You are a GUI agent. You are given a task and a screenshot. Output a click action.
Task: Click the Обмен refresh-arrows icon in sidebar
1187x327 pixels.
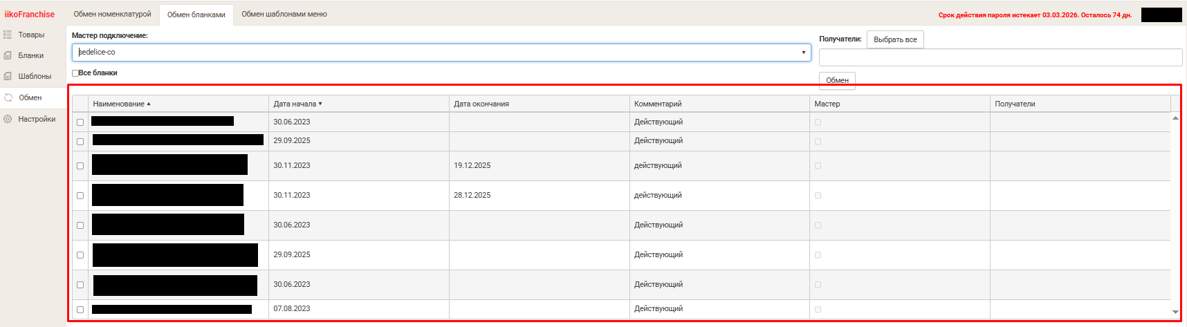pyautogui.click(x=8, y=97)
